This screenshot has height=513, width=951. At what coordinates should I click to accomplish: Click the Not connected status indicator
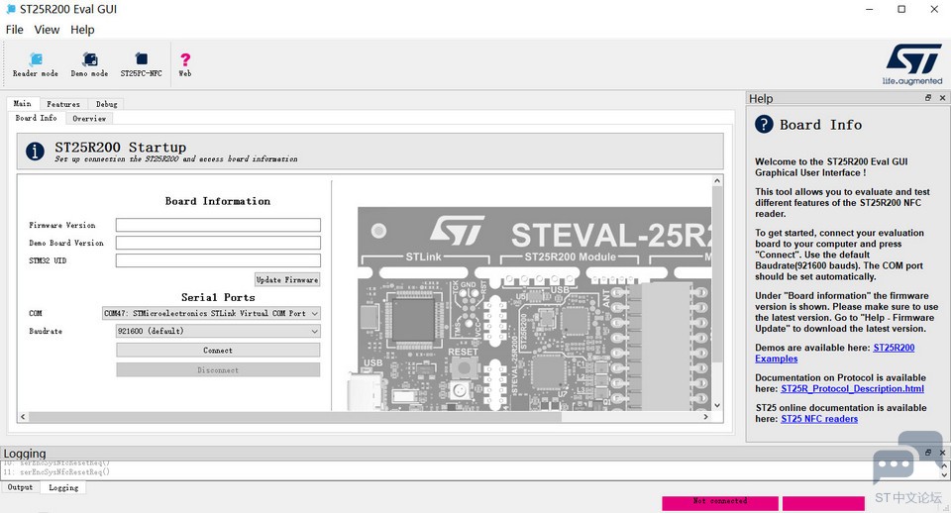(720, 503)
